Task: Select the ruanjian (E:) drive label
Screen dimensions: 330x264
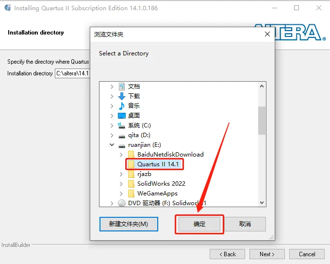Action: 145,145
